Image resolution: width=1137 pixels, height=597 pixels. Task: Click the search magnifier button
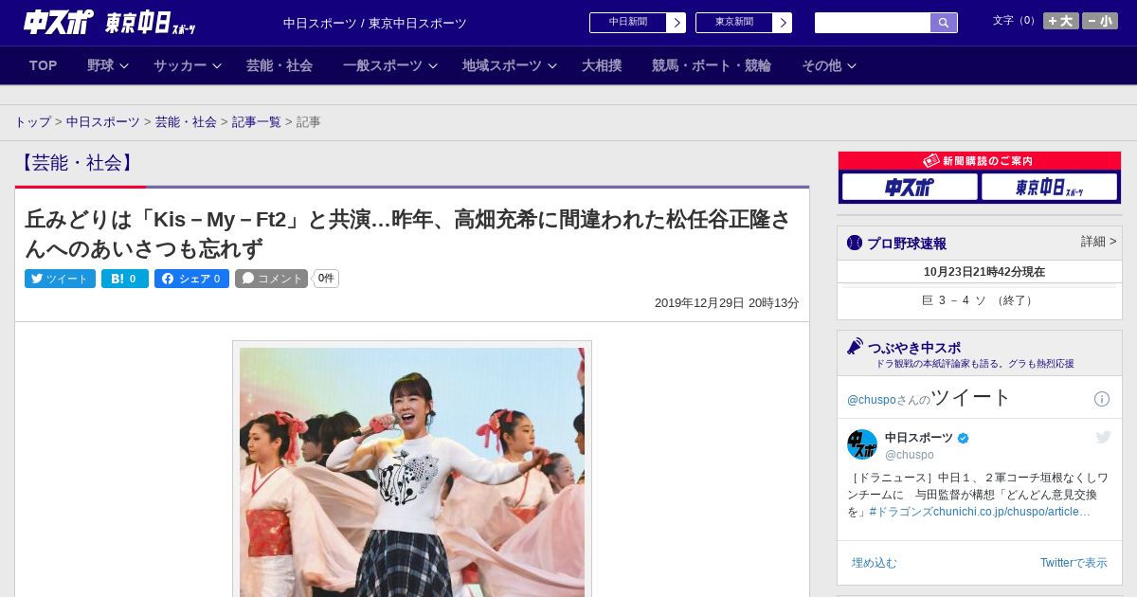pos(944,23)
